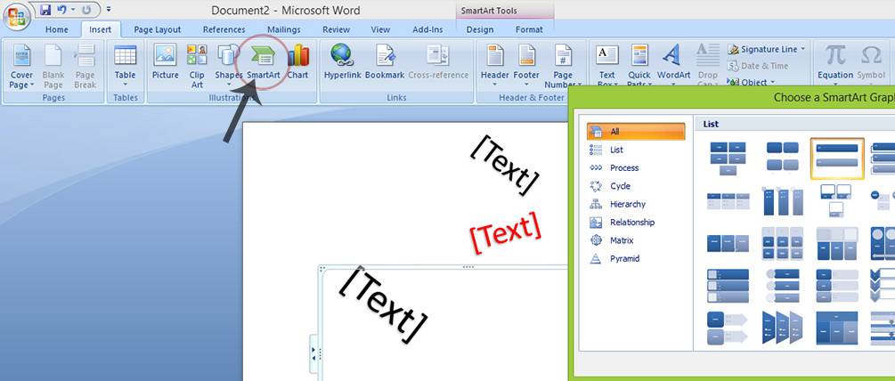895x381 pixels.
Task: Insert a Symbol
Action: point(871,66)
